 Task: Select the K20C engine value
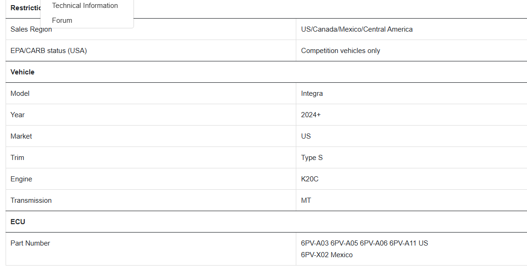[309, 179]
